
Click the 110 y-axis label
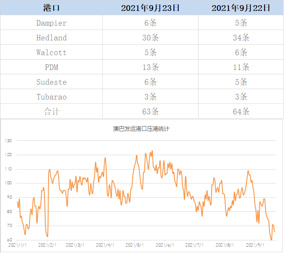coord(8,169)
